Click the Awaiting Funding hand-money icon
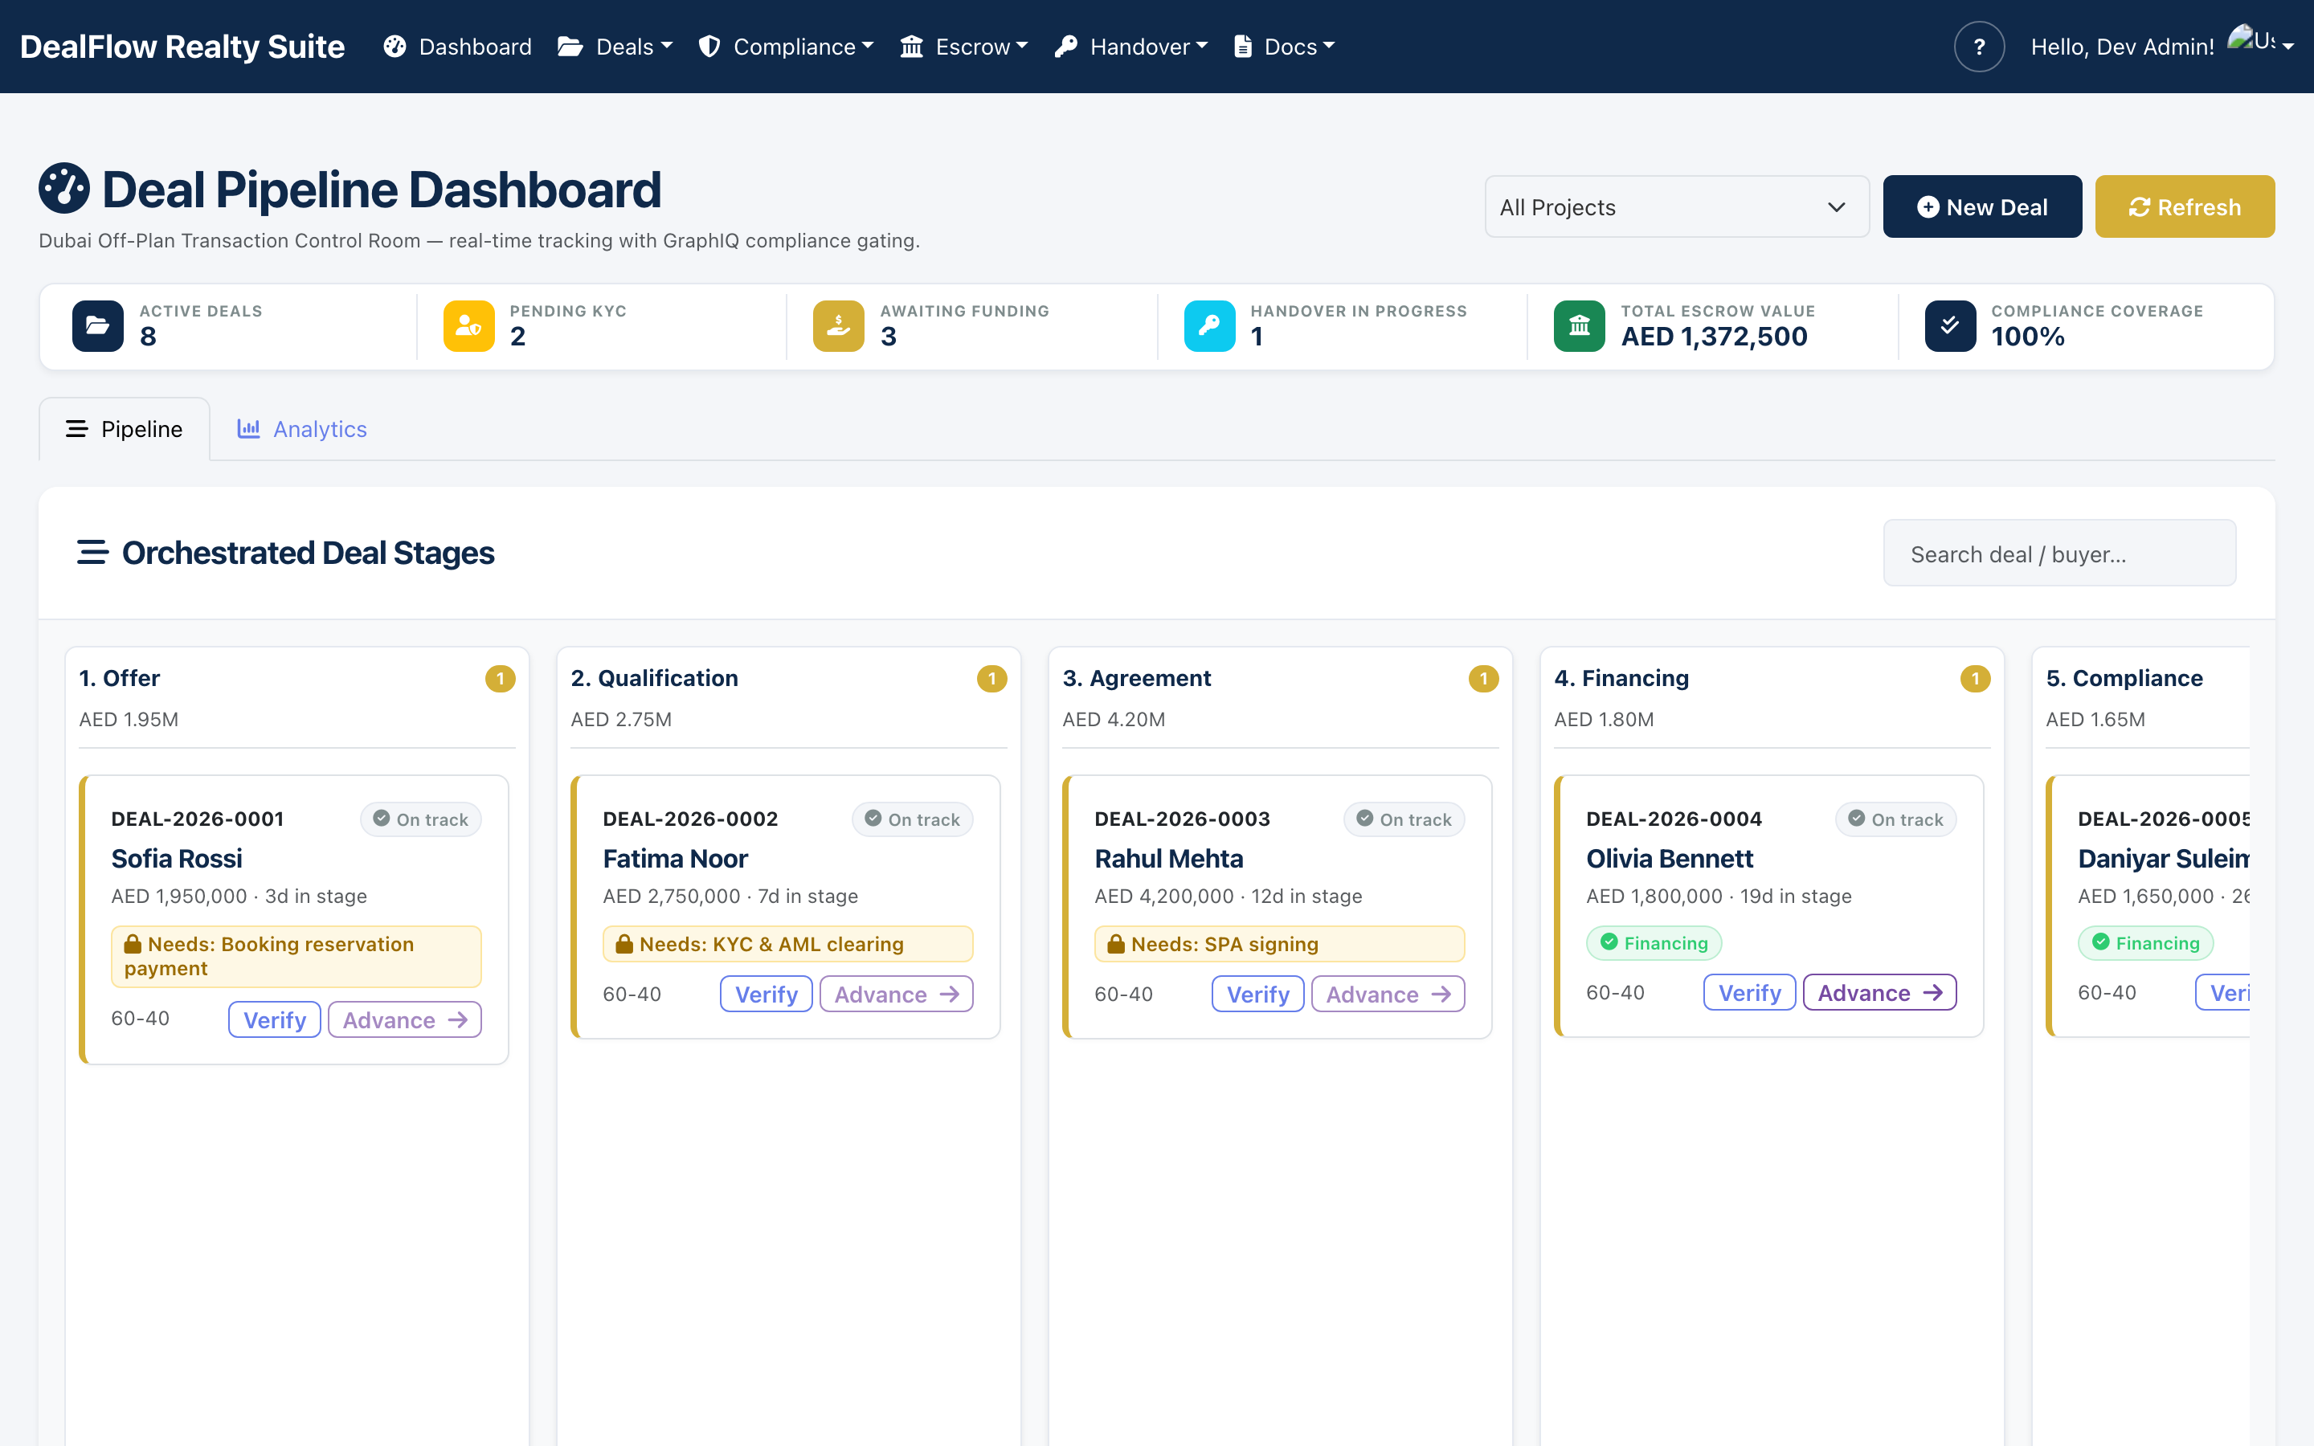 (x=839, y=325)
